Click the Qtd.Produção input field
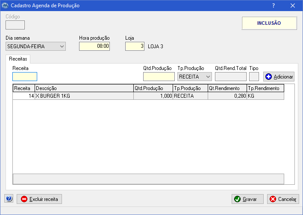This screenshot has height=215, width=303. point(159,76)
